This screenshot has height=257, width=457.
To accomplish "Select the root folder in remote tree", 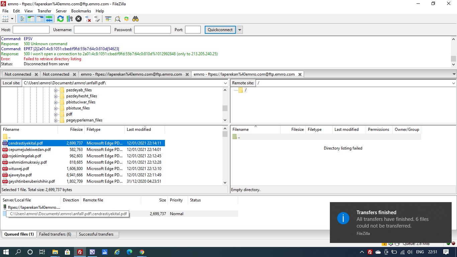I will click(246, 90).
